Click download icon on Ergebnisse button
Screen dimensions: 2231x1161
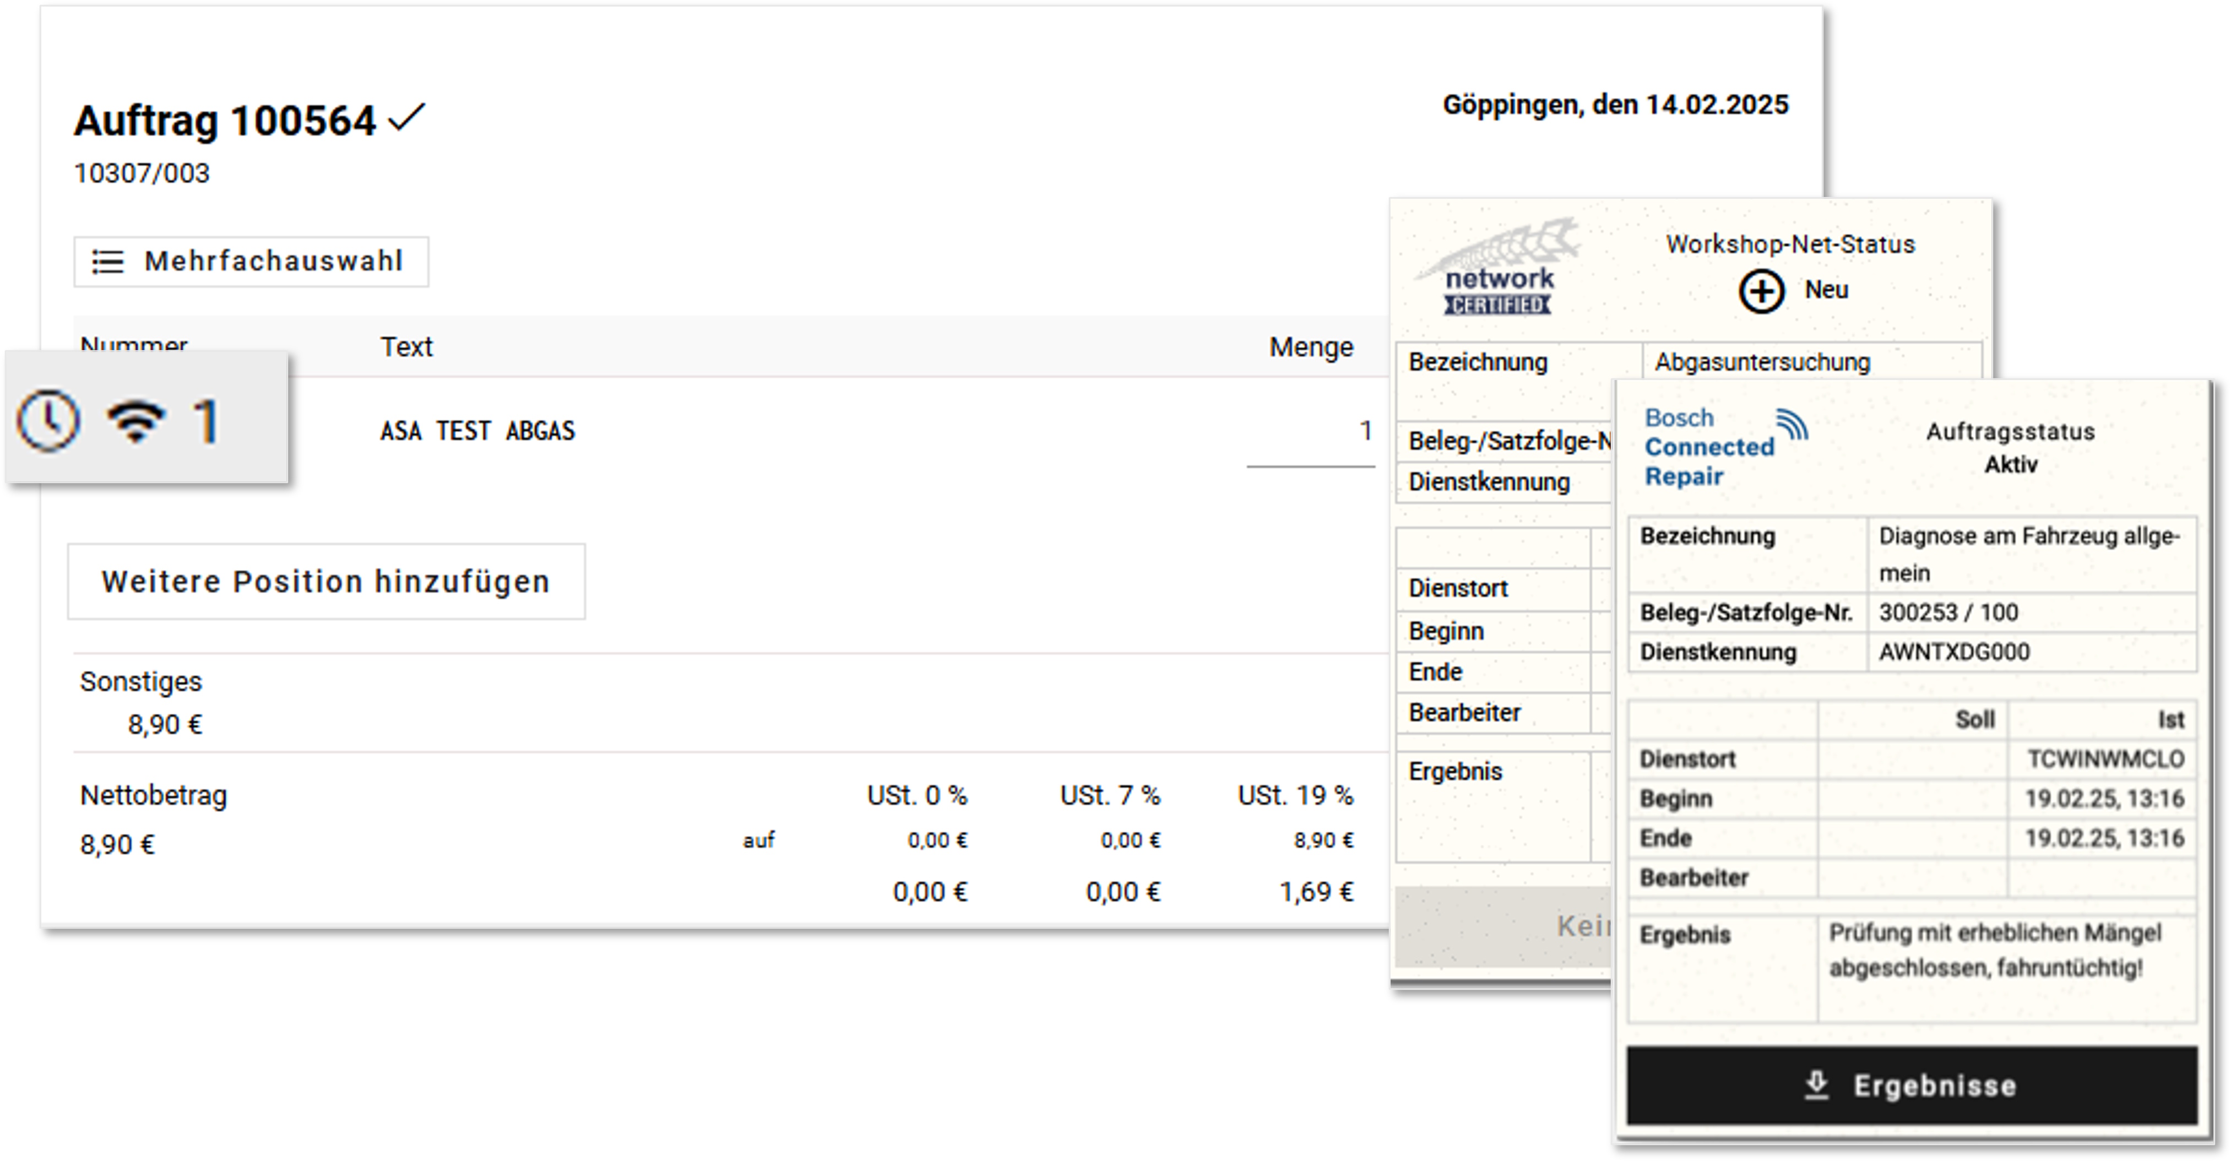1816,1085
